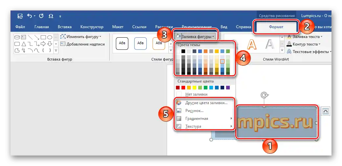
Task: Pick the purple standard color swatch
Action: coord(228,87)
